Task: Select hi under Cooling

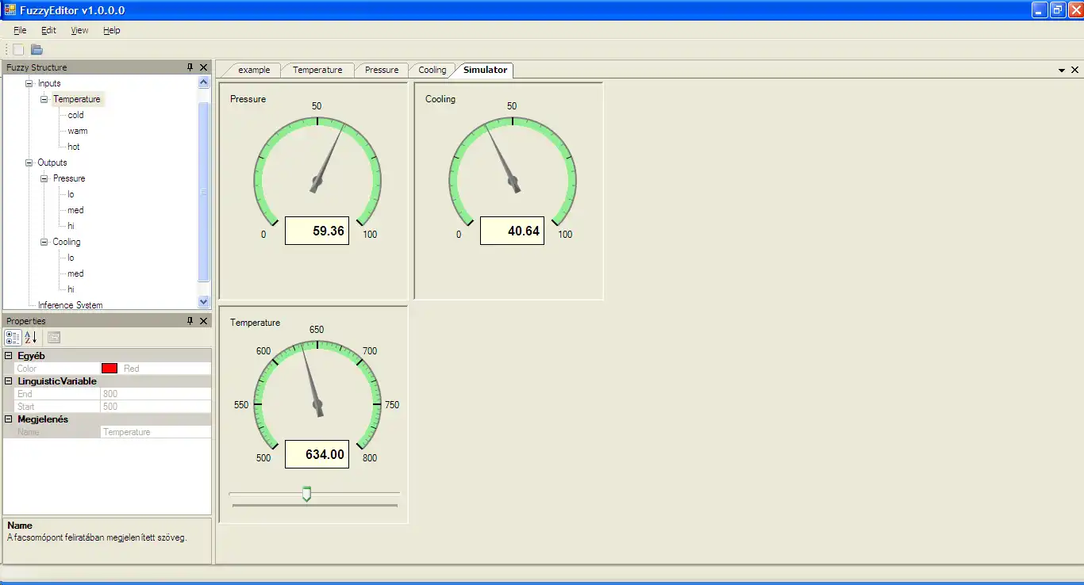Action: [71, 289]
